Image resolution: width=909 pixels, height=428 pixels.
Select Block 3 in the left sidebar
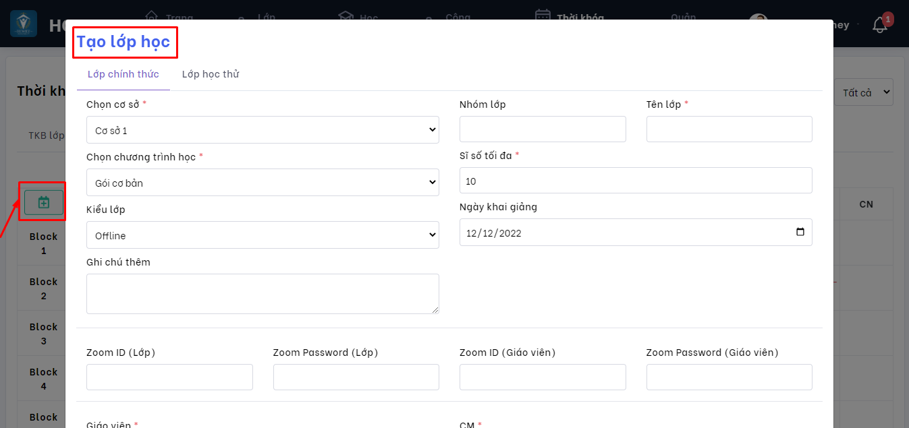pyautogui.click(x=43, y=333)
